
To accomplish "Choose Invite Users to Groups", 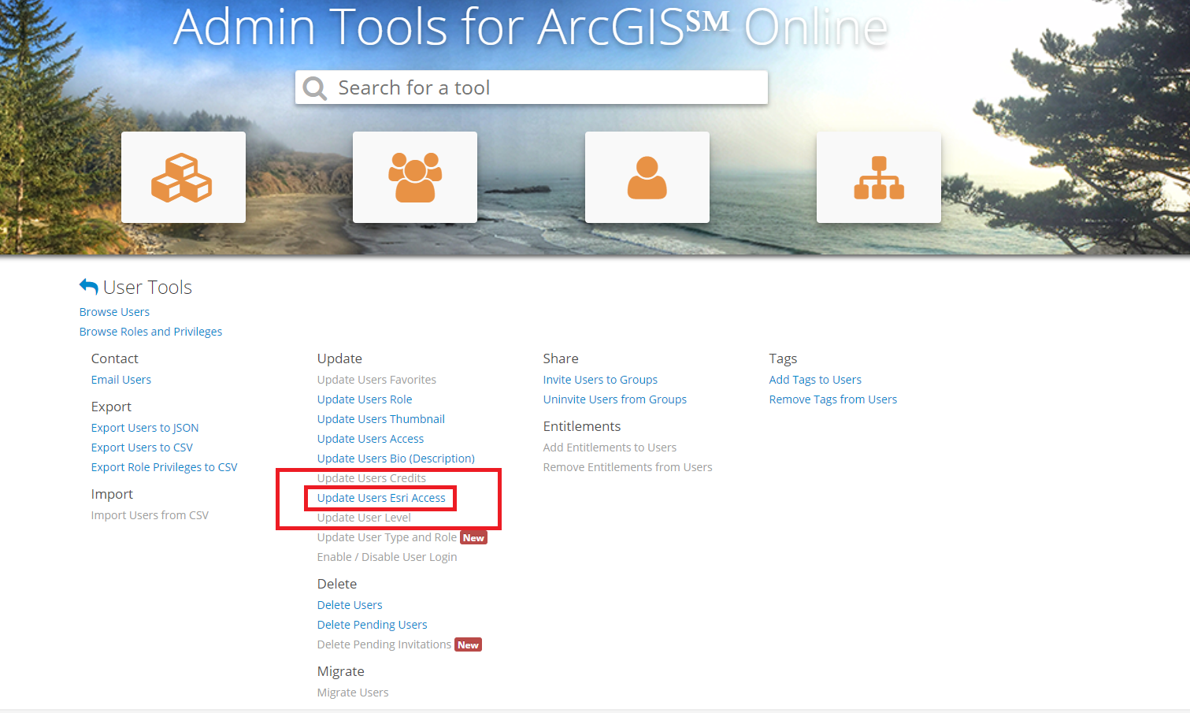I will click(600, 380).
